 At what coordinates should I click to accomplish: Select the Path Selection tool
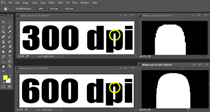3,61
